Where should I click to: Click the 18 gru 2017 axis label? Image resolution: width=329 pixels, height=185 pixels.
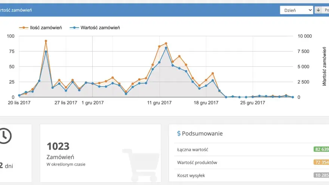[x=206, y=103]
